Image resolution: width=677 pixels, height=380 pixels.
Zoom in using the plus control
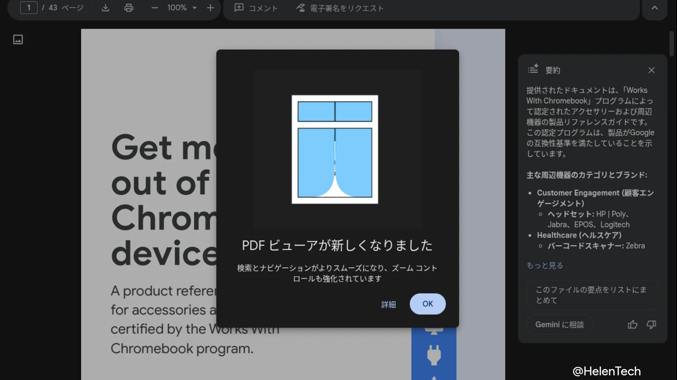click(x=210, y=8)
